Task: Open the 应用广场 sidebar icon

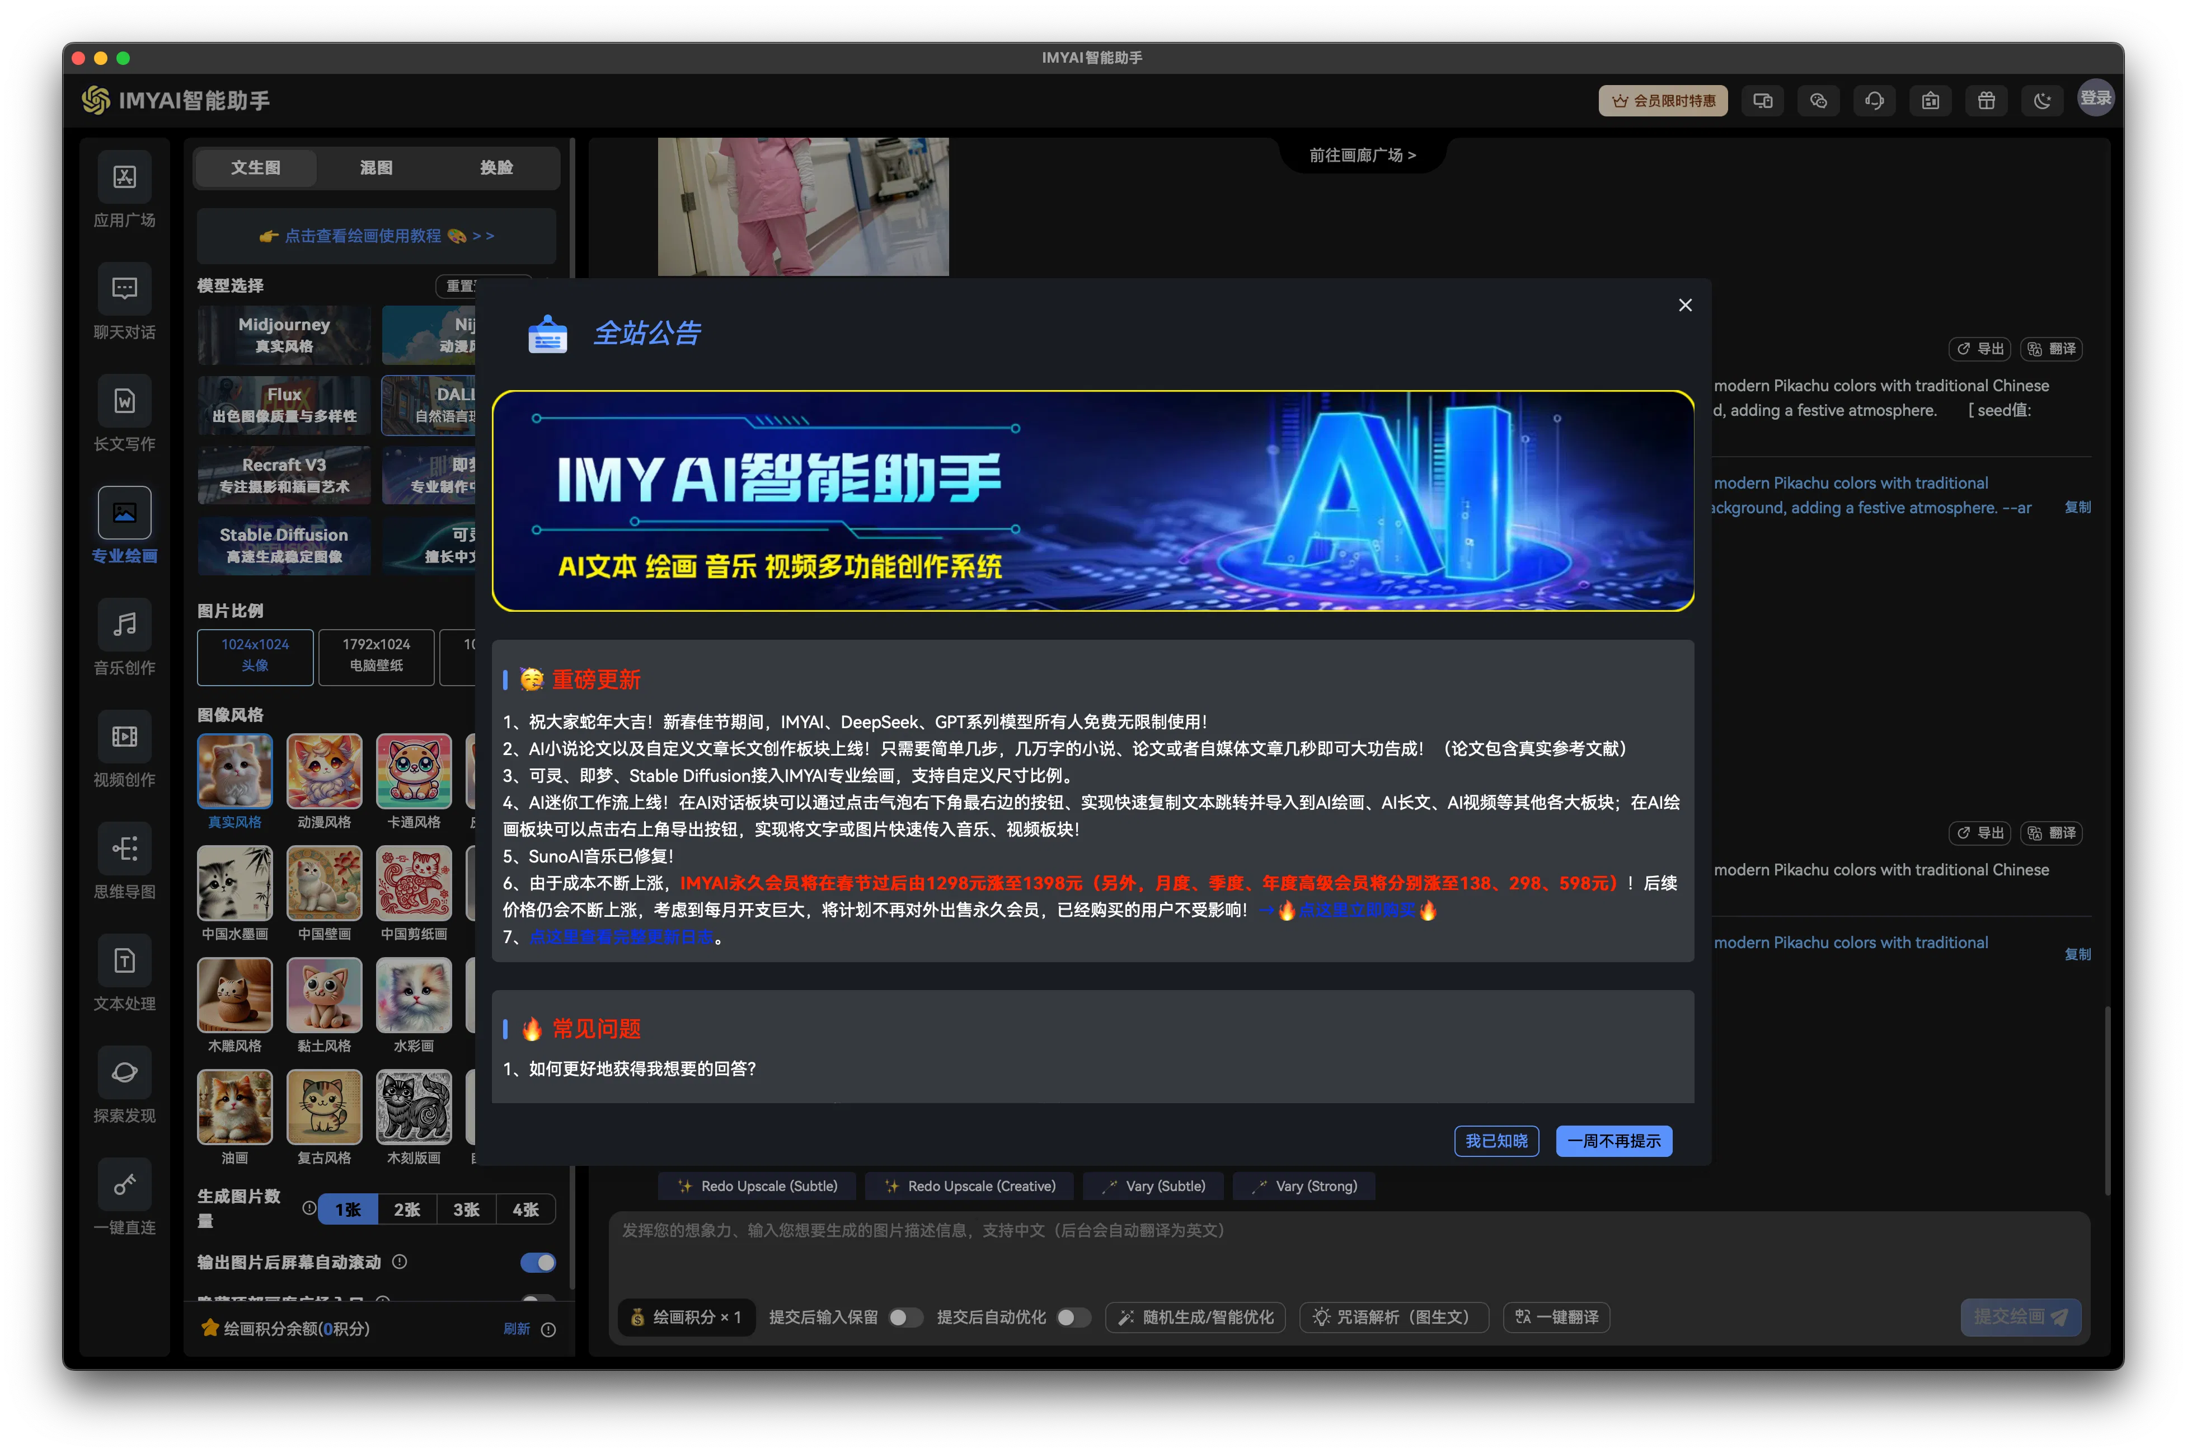Action: (x=124, y=177)
